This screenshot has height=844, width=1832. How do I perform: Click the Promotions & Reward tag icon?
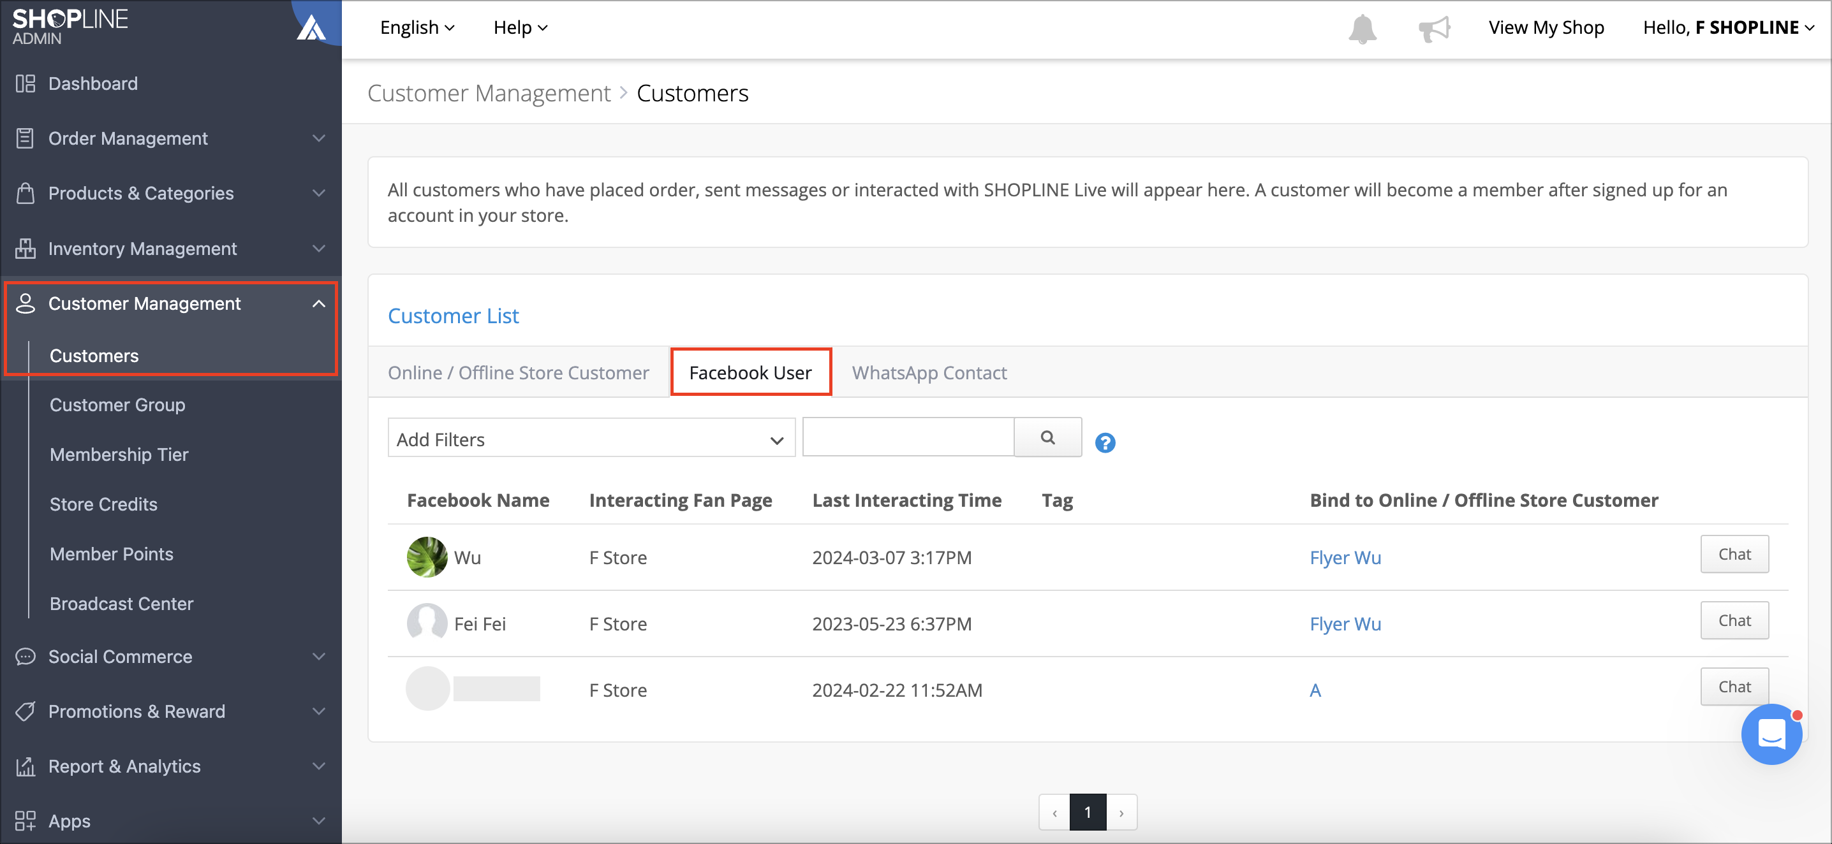click(26, 711)
